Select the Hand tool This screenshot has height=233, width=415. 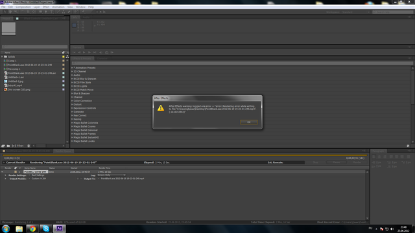(x=10, y=12)
